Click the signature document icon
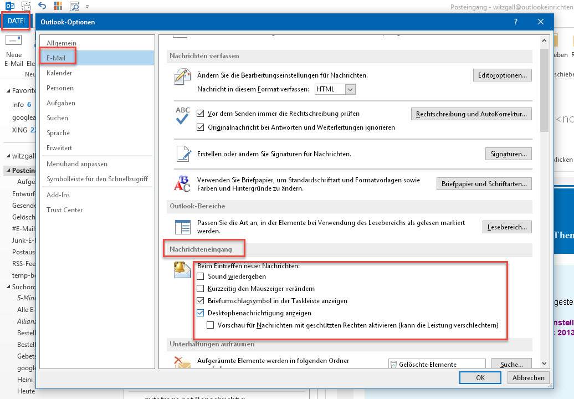The height and width of the screenshot is (399, 574). click(183, 154)
